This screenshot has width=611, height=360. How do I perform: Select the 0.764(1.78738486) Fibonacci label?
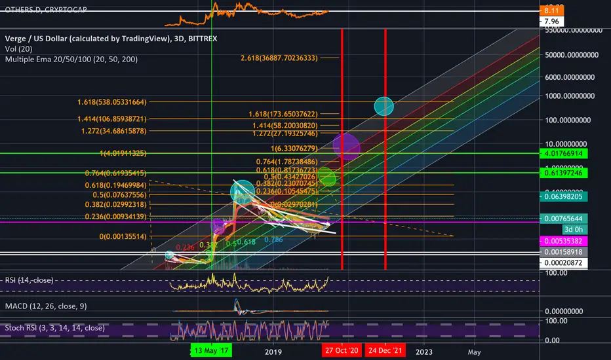click(286, 162)
